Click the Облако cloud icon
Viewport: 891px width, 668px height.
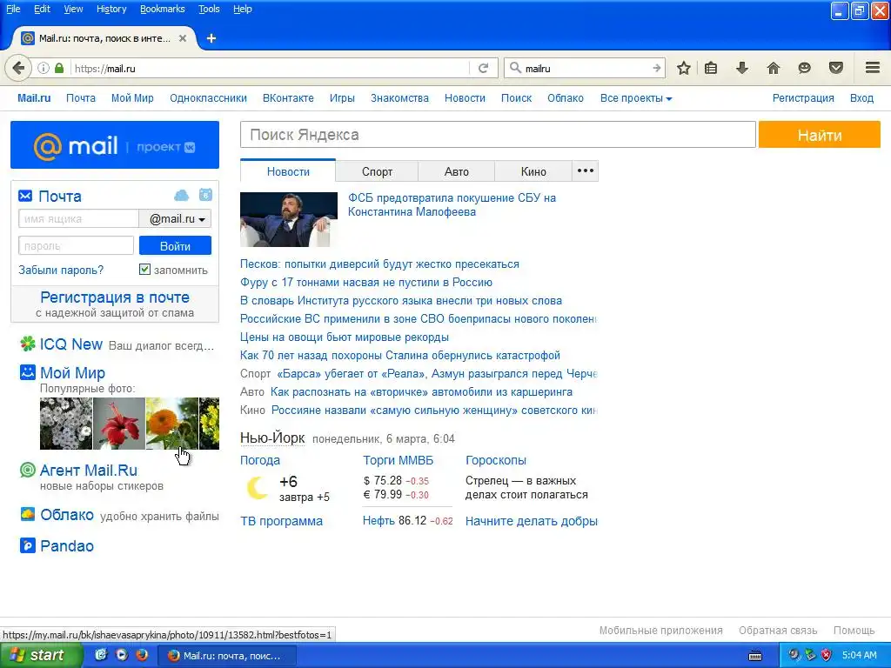(x=27, y=515)
